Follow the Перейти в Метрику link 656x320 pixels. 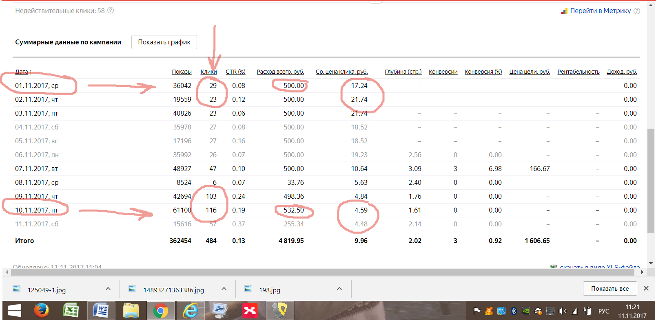click(601, 11)
